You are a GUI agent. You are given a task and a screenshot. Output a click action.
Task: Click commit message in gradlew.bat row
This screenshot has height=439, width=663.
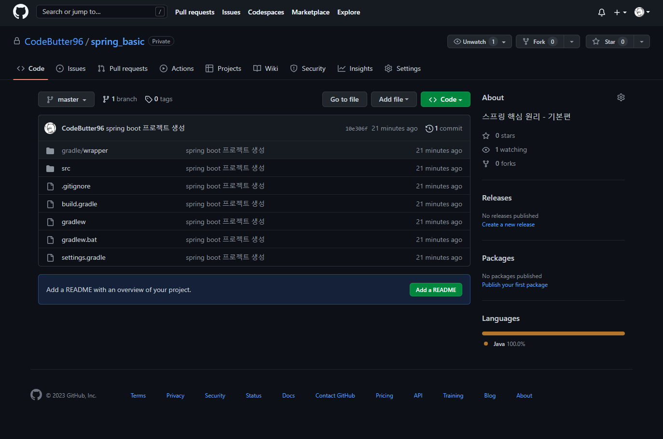pos(225,239)
